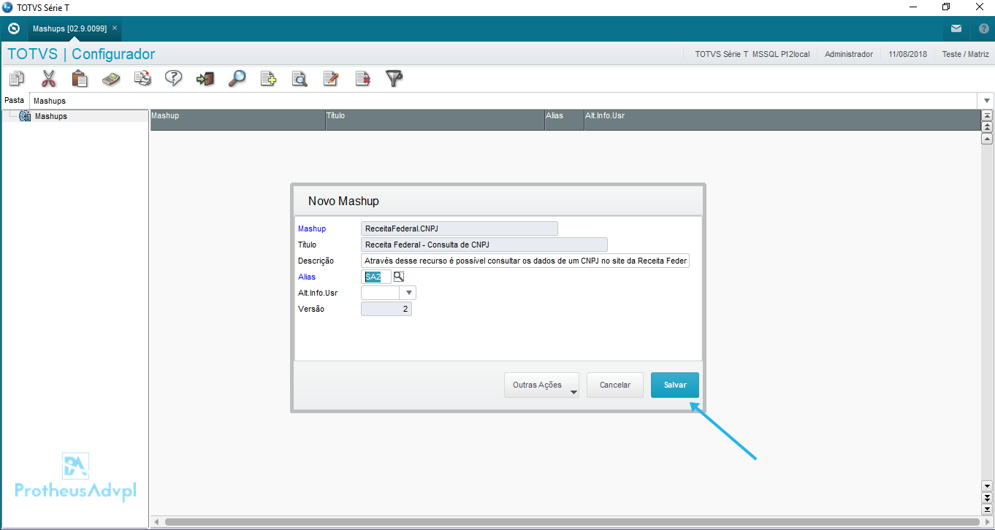Click the Copy icon in toolbar
This screenshot has height=530, width=995.
point(16,78)
